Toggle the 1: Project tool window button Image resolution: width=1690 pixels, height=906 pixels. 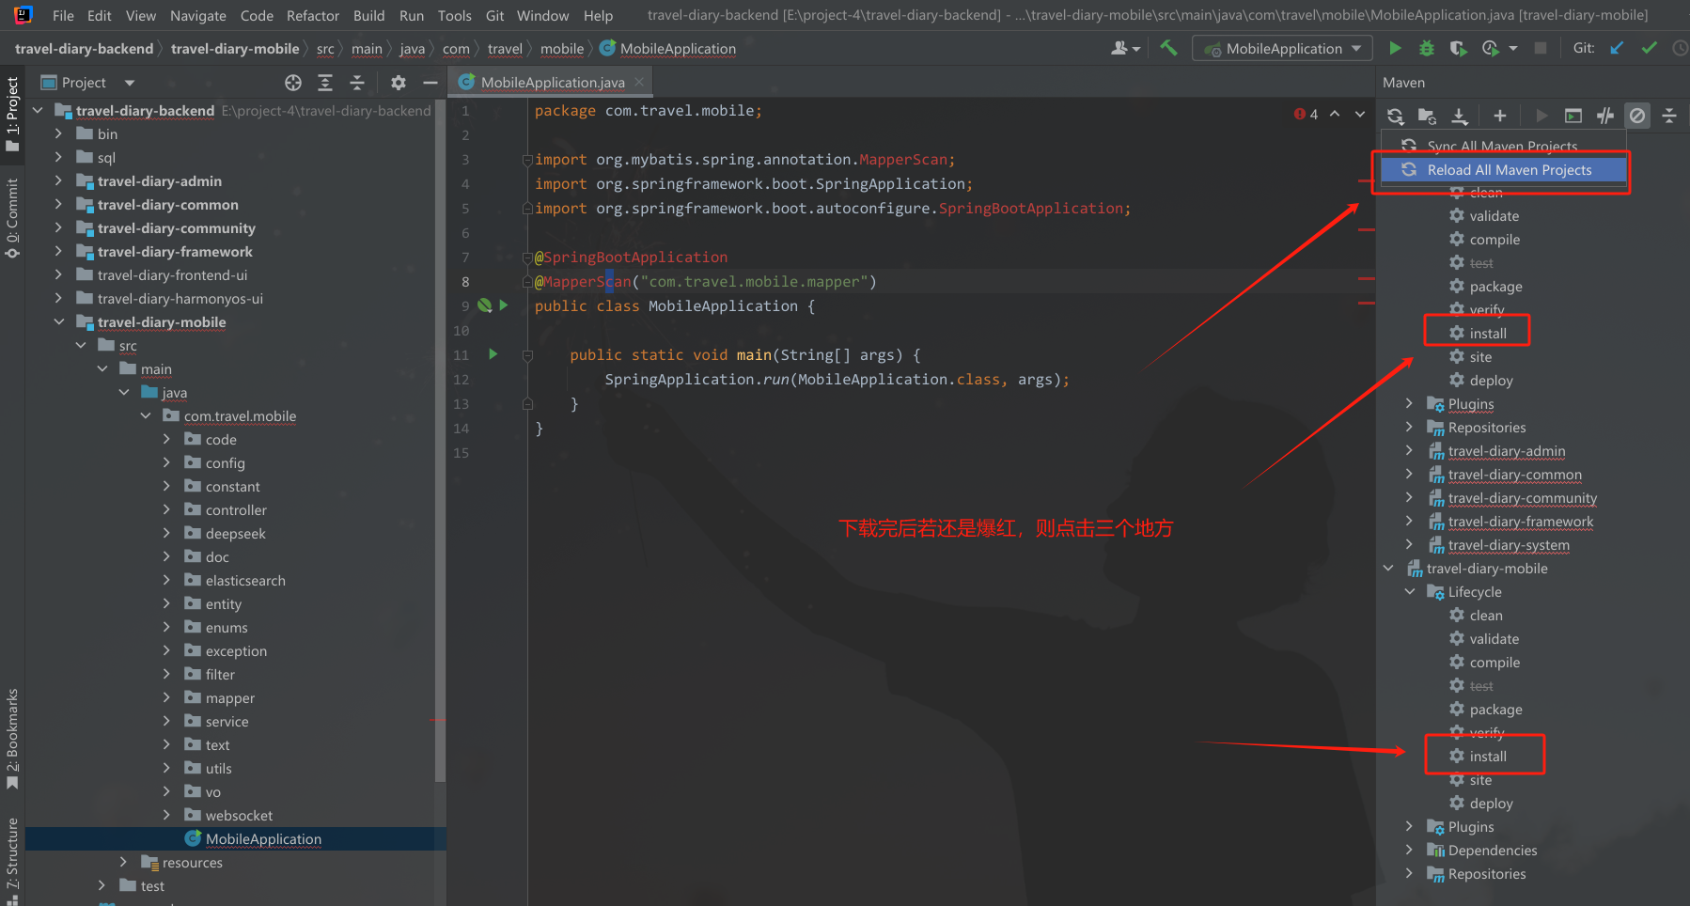[x=12, y=114]
